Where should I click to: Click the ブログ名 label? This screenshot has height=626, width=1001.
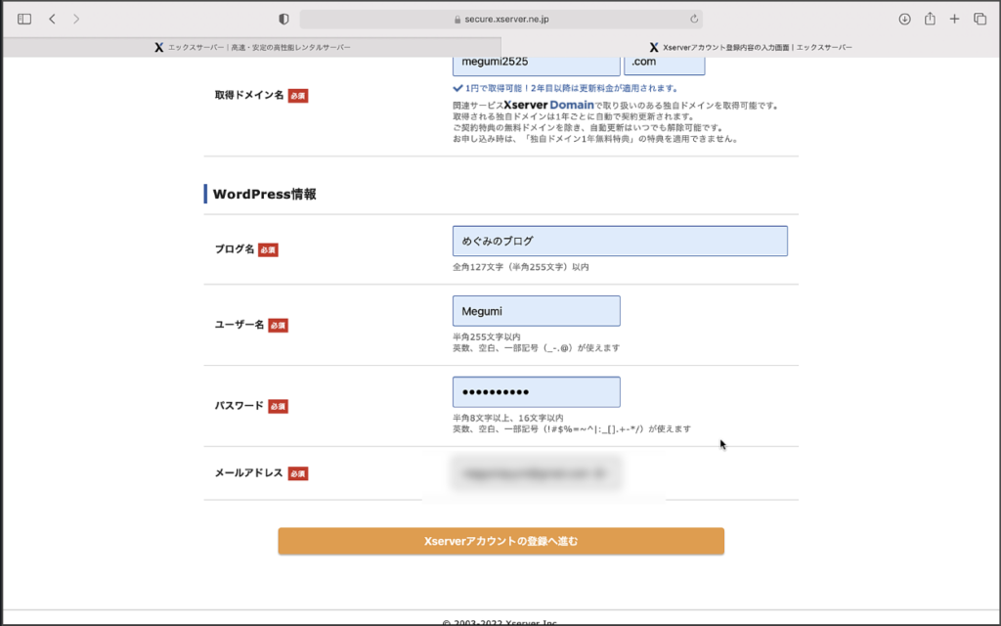[235, 249]
